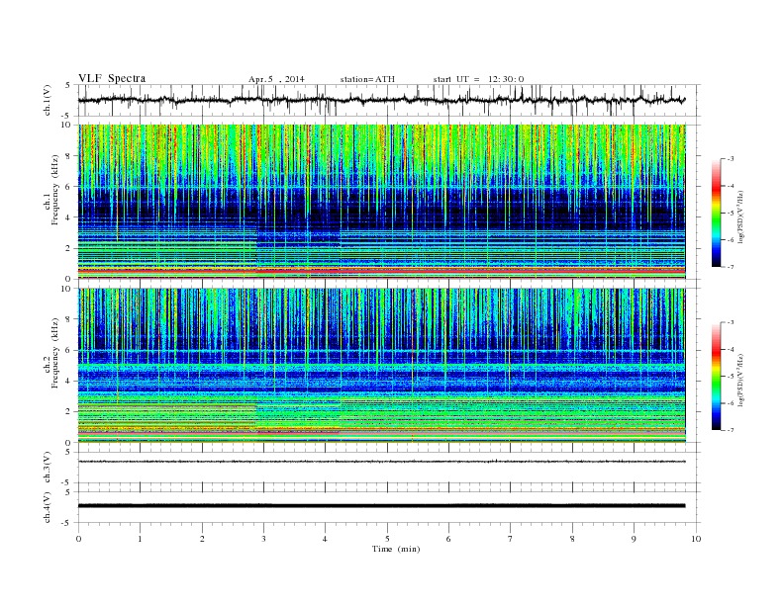Click the ch.2 spectrogram panel
The width and height of the screenshot is (784, 605).
pyautogui.click(x=381, y=366)
